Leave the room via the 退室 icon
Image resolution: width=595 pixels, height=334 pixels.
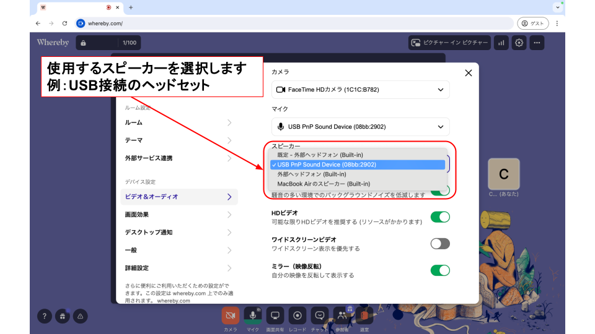(x=364, y=315)
